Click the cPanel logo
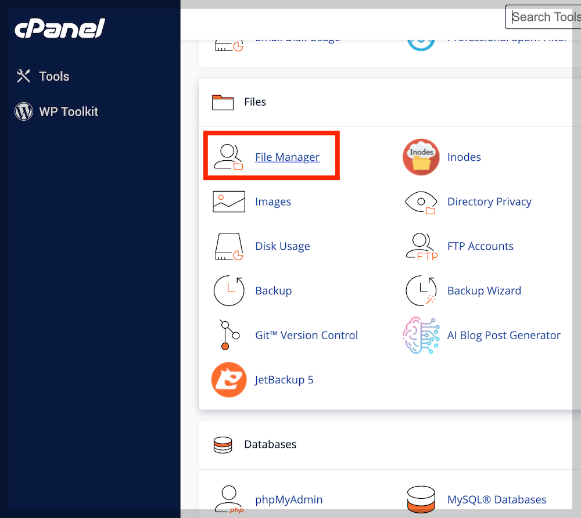This screenshot has height=518, width=581. (x=60, y=28)
